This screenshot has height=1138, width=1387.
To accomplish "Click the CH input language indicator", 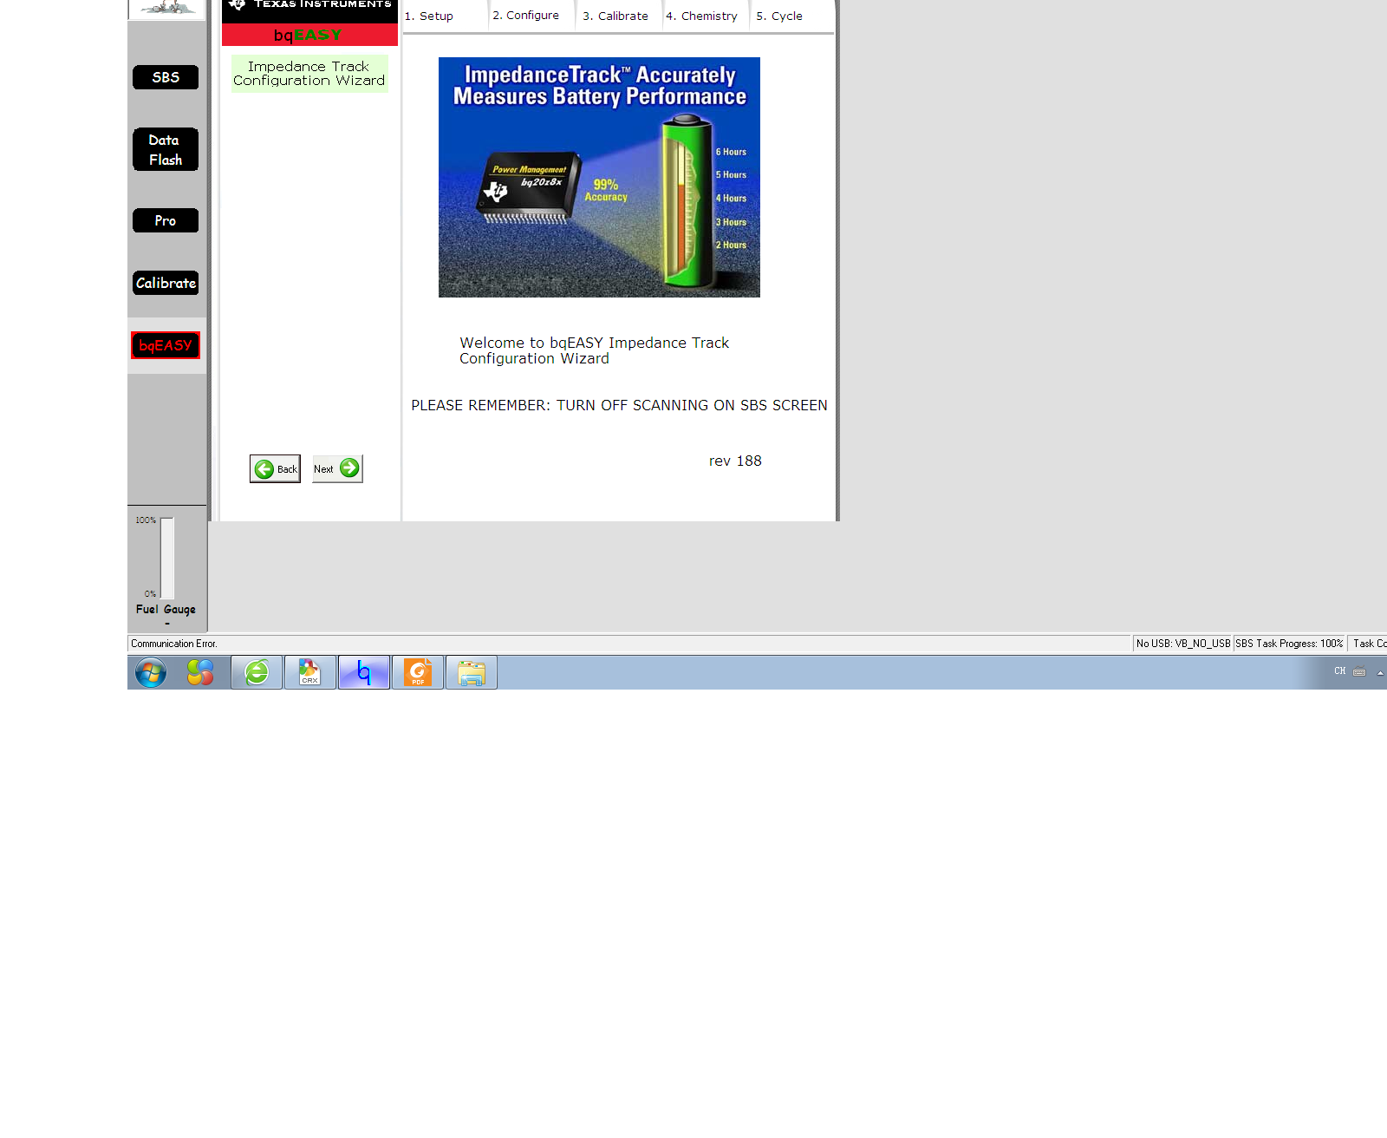I will point(1340,671).
